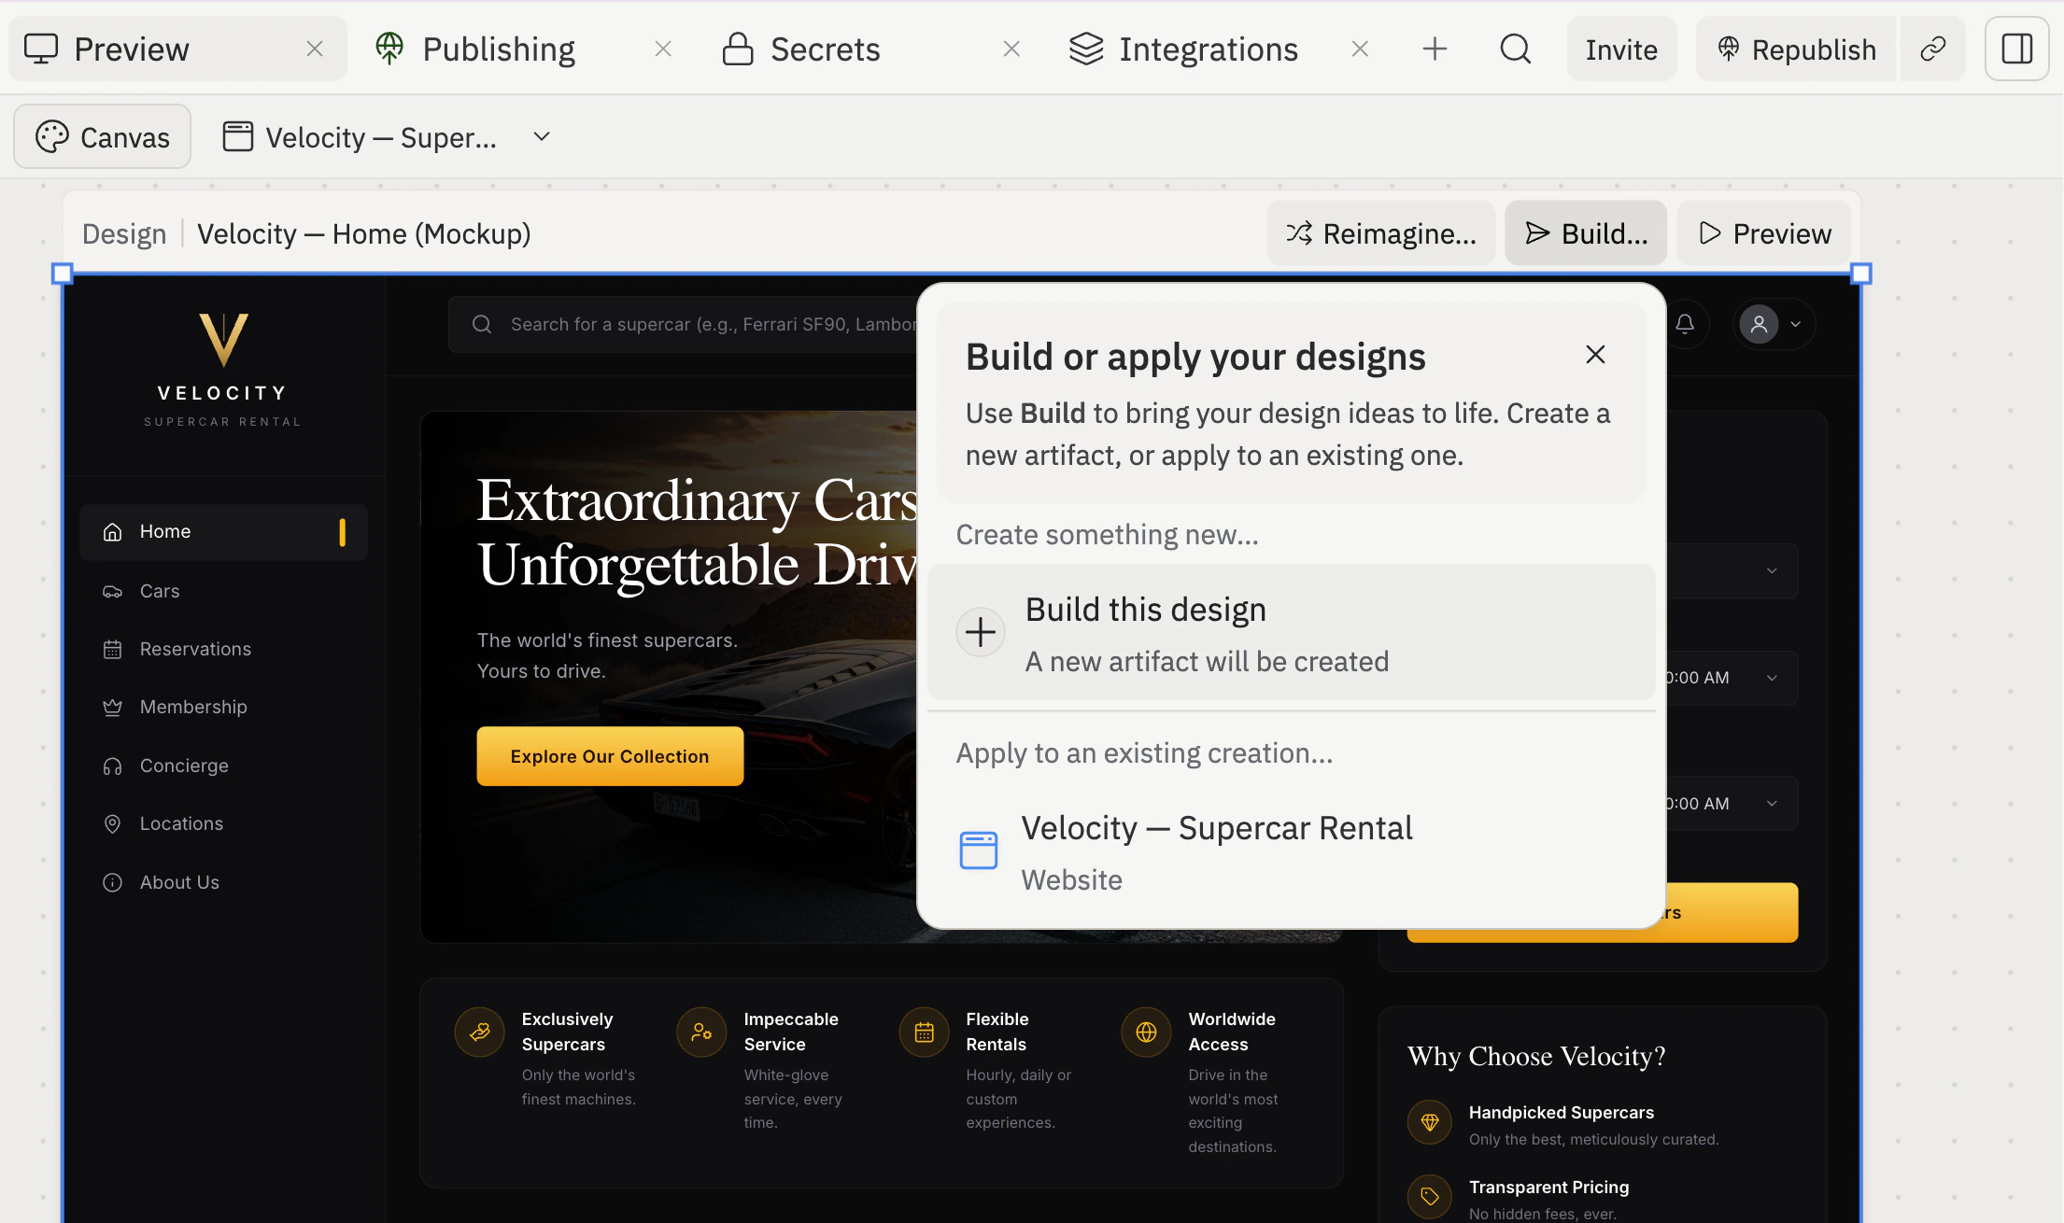Open Membership in mockup sidebar
The height and width of the screenshot is (1223, 2064).
point(223,707)
